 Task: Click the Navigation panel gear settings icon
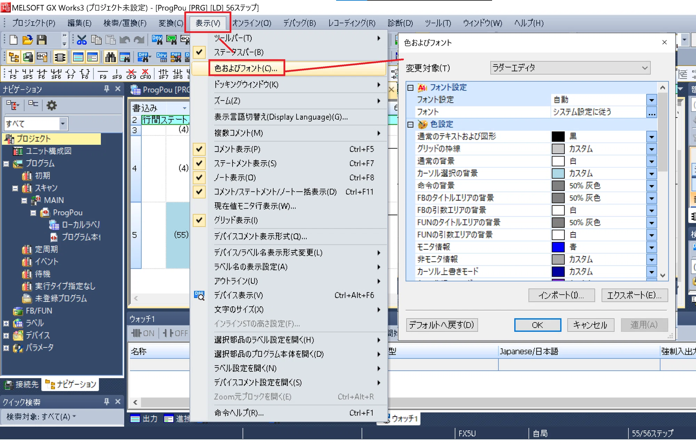pos(52,105)
